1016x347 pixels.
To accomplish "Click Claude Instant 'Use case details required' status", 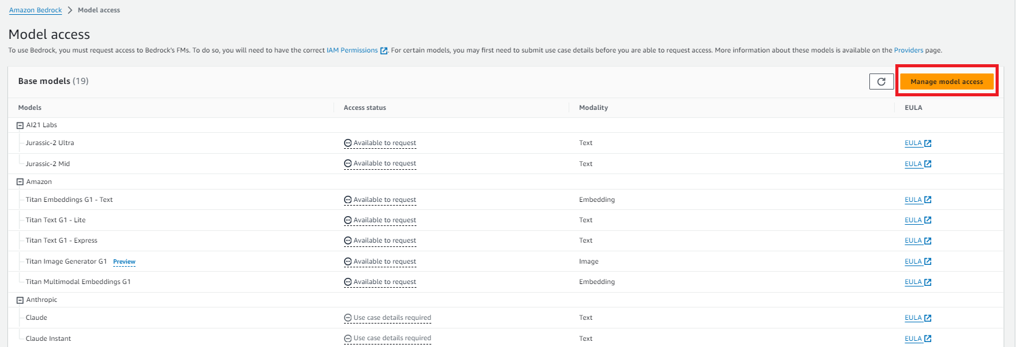I will 387,338.
